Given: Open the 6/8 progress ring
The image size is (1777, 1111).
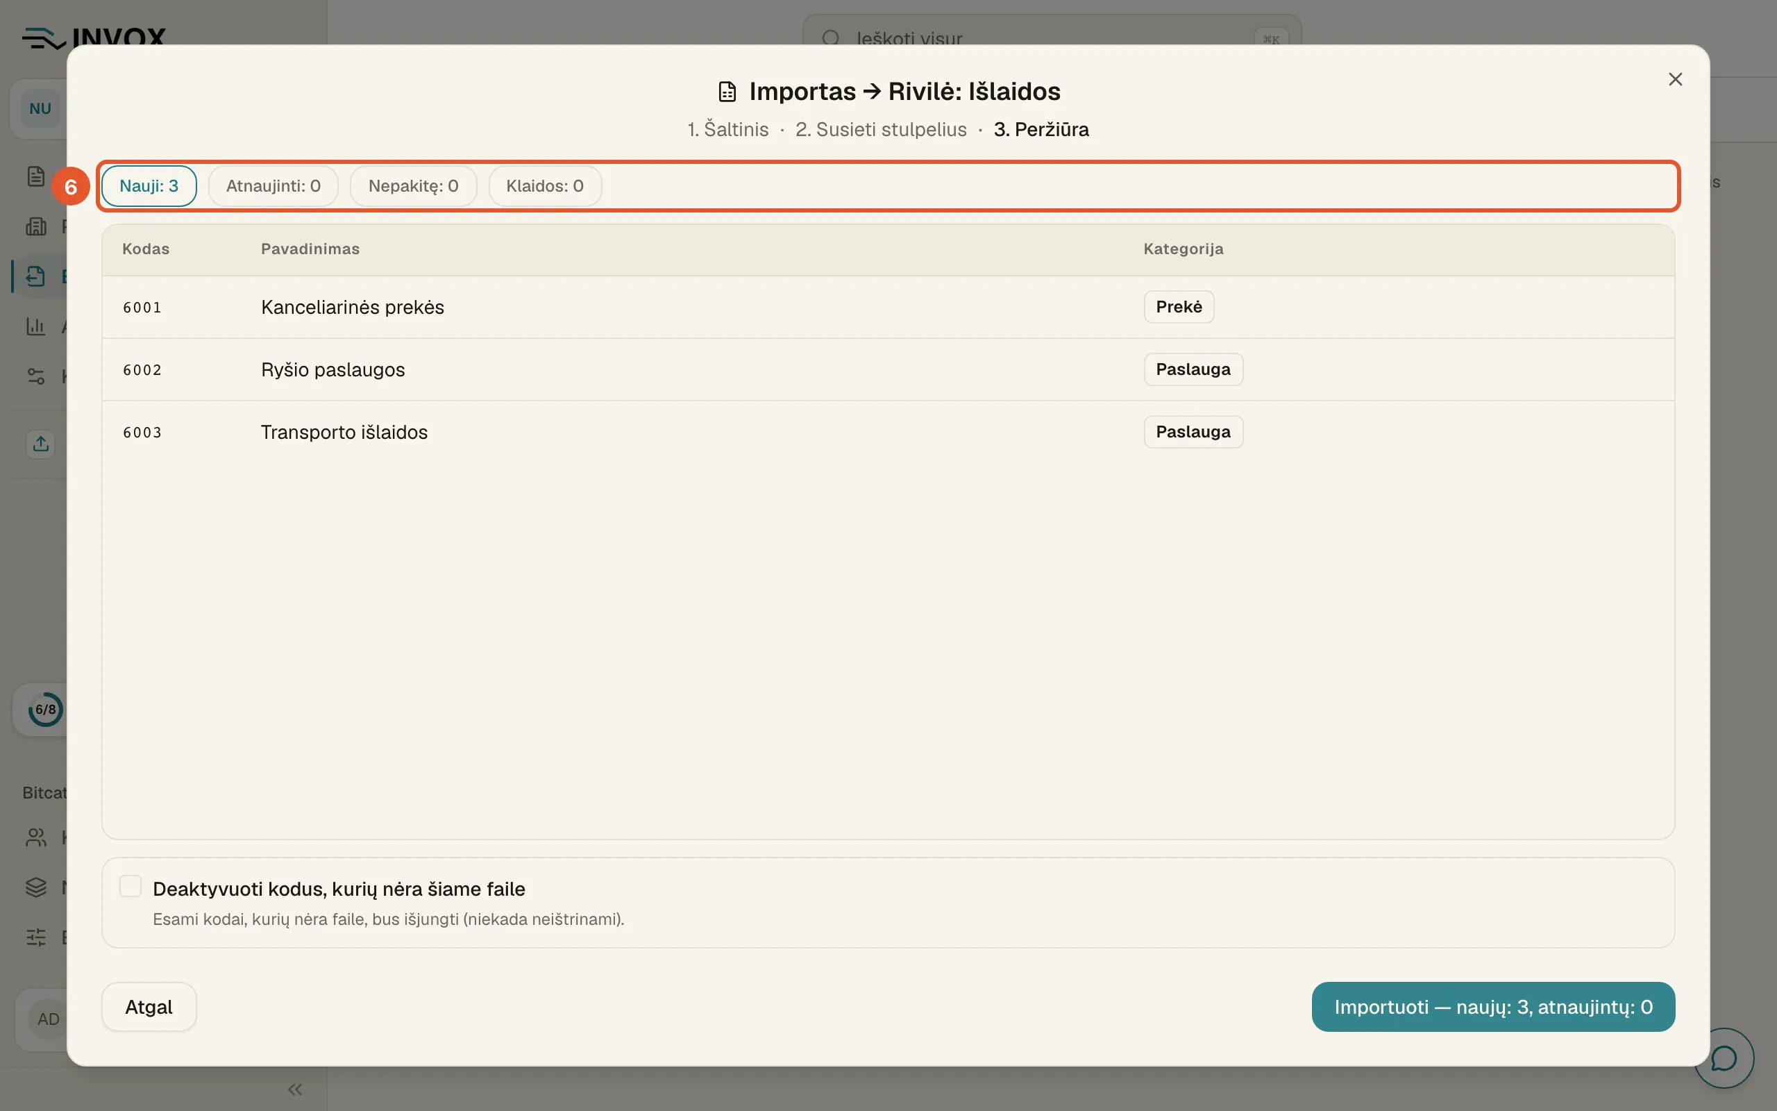Looking at the screenshot, I should 46,709.
